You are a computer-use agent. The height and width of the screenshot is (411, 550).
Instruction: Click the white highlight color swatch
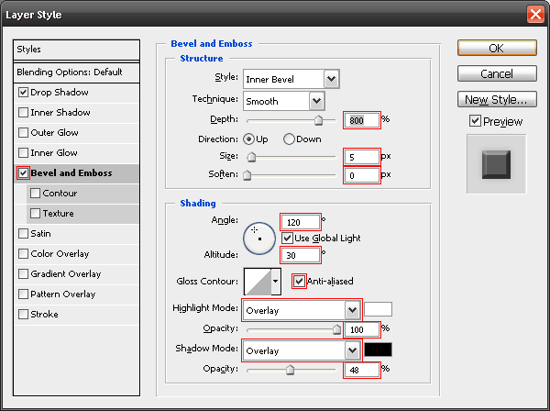[x=378, y=309]
